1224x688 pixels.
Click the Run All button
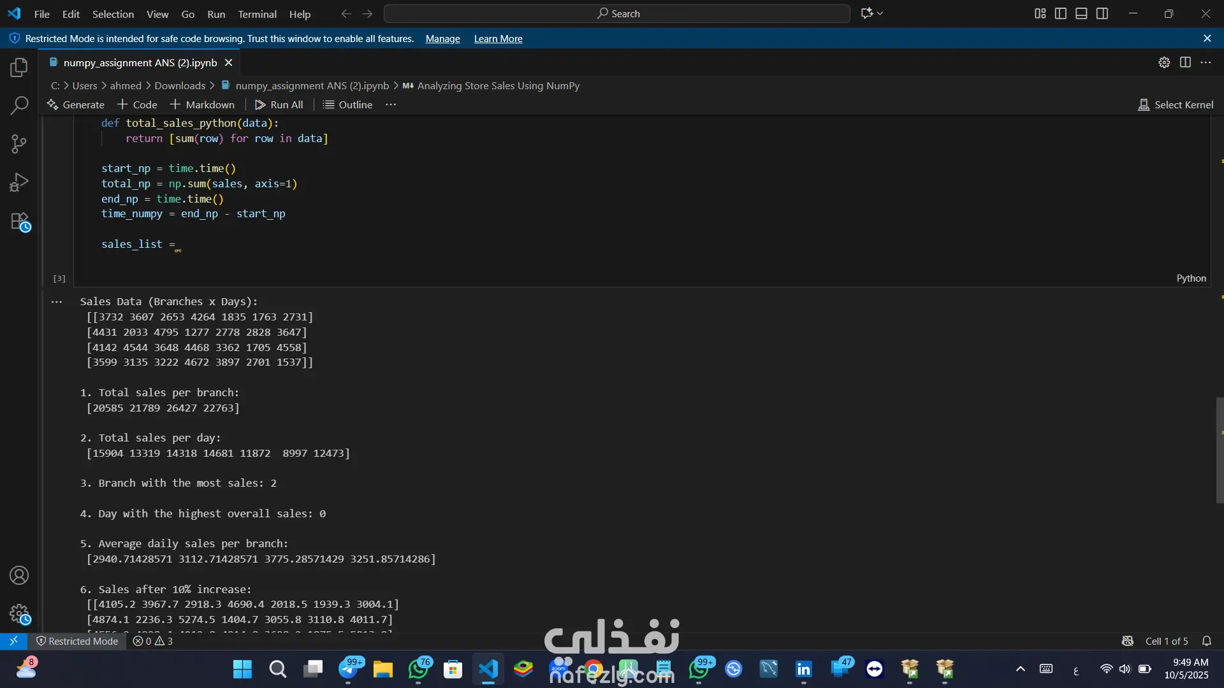coord(279,104)
